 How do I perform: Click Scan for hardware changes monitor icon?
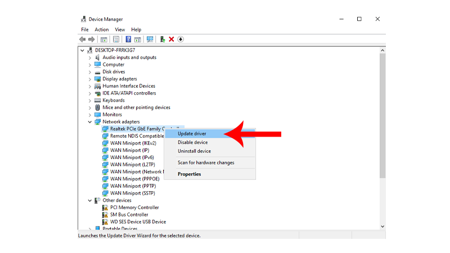tap(150, 39)
